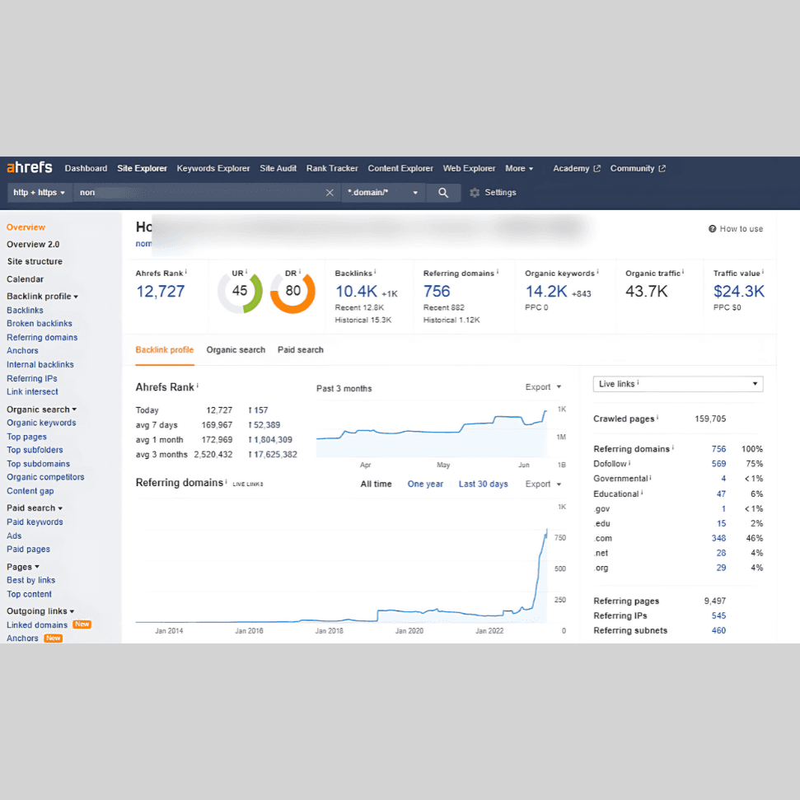
Task: Click the Dofollow count 569
Action: 719,464
